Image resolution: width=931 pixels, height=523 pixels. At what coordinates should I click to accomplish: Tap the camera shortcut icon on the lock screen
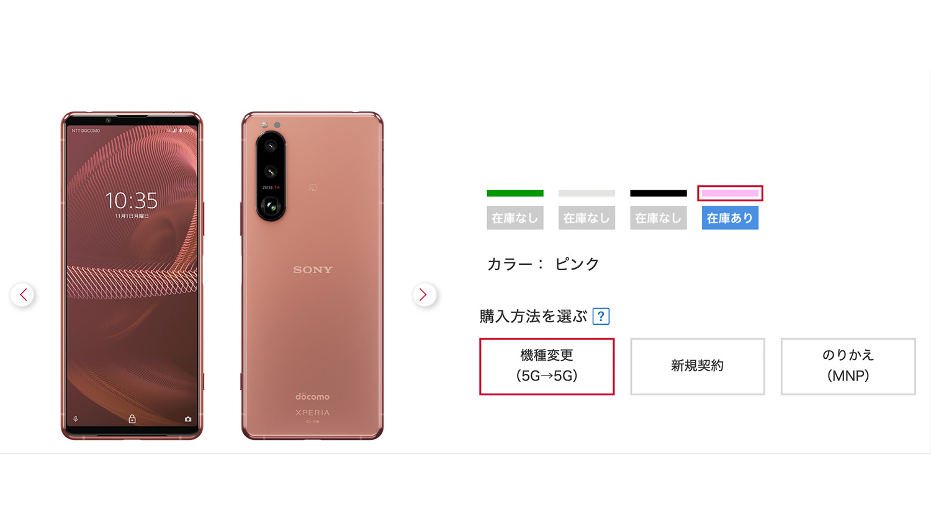pos(188,420)
